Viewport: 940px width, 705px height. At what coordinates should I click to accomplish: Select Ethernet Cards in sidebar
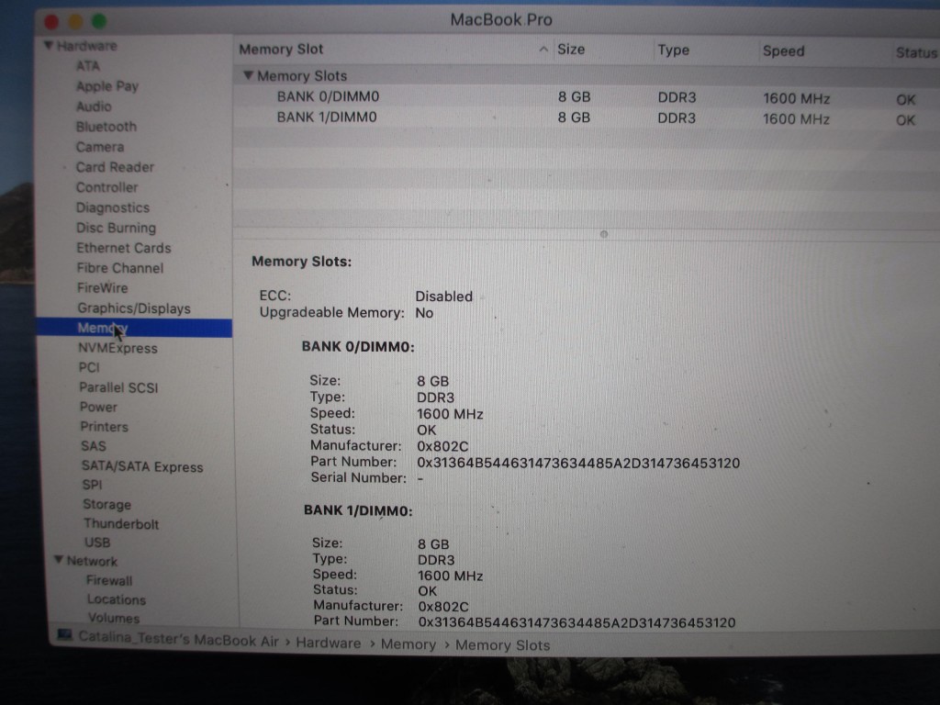pos(124,248)
